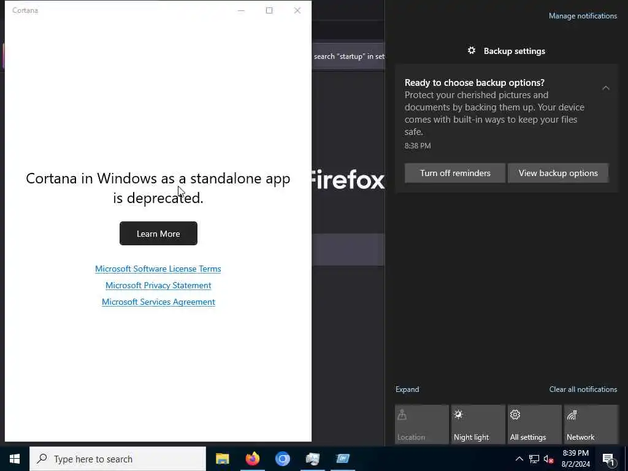Toggle the Action Center notification icon
Screen dimensions: 628x471
(x=609, y=459)
